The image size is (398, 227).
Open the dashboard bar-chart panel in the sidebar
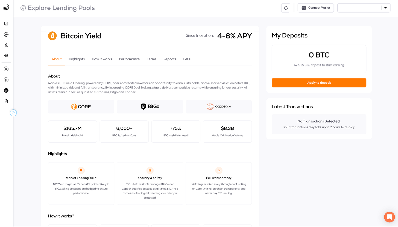(x=6, y=23)
